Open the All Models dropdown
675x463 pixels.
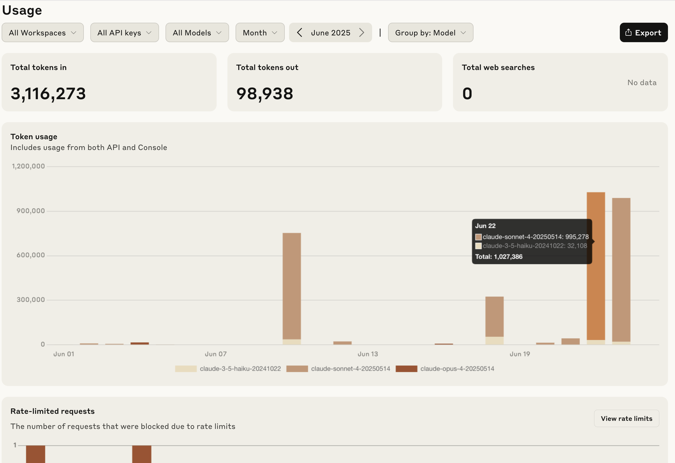197,32
